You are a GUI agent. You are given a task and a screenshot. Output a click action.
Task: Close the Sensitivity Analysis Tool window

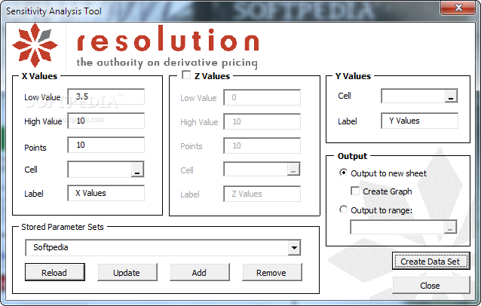click(x=458, y=8)
